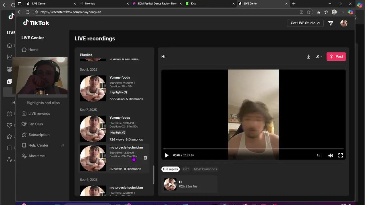Image resolution: width=365 pixels, height=205 pixels.
Task: Open split screen icon in address bar
Action: [x=301, y=12]
